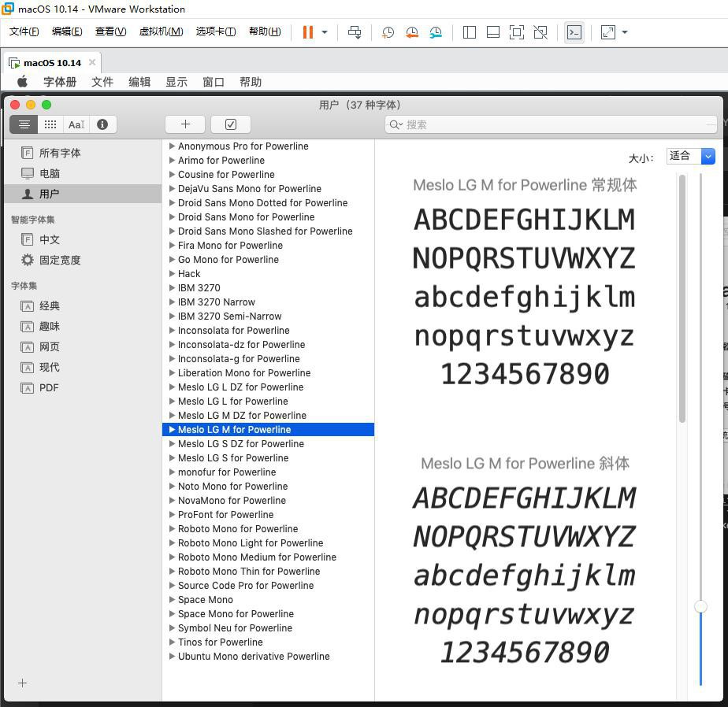Screen dimensions: 728x707
Task: Expand Source Code Pro for Powerline
Action: (x=172, y=585)
